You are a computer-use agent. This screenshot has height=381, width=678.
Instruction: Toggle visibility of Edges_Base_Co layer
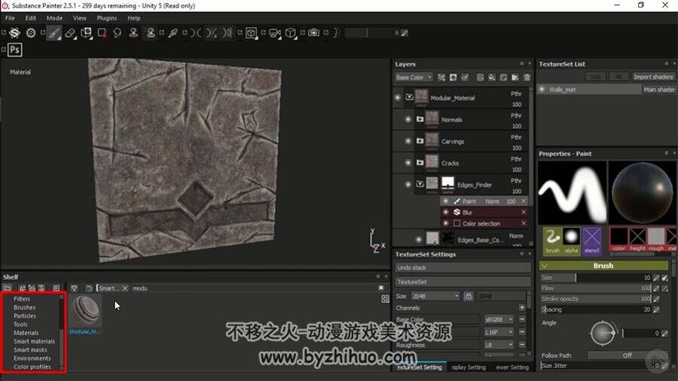(418, 239)
